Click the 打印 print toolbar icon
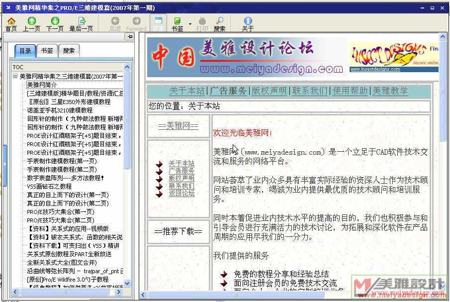This screenshot has height=302, width=450. pos(202,24)
